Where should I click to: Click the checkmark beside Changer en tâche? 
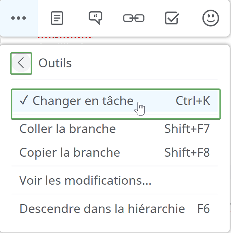point(24,100)
